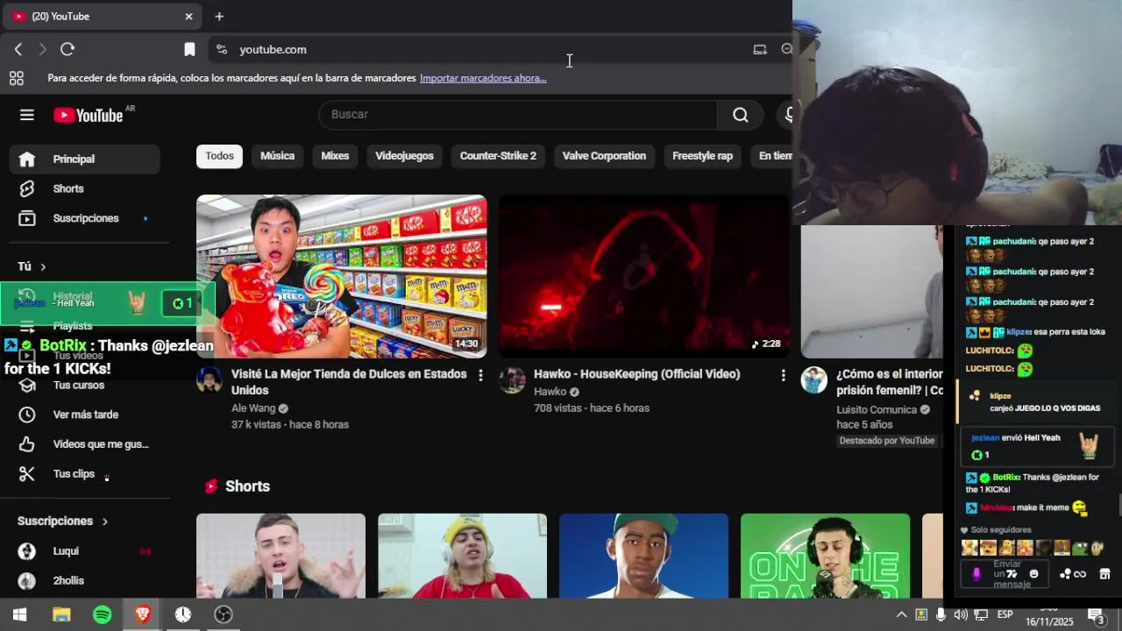Open Suscripciones from the sidebar

coord(85,218)
